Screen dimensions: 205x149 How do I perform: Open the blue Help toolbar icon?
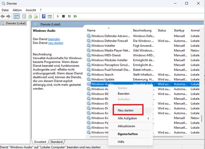click(44, 16)
